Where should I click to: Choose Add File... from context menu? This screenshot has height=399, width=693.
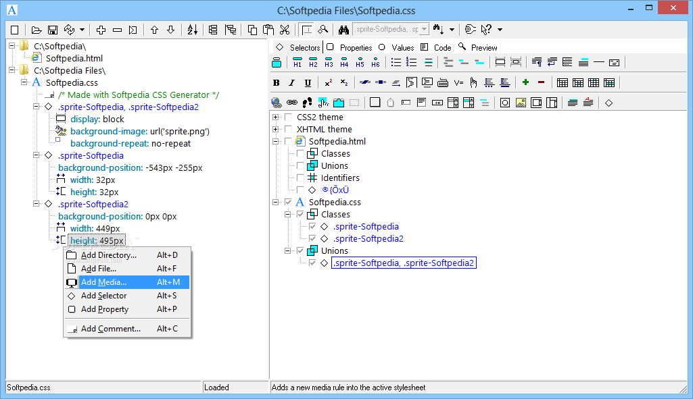(x=127, y=268)
